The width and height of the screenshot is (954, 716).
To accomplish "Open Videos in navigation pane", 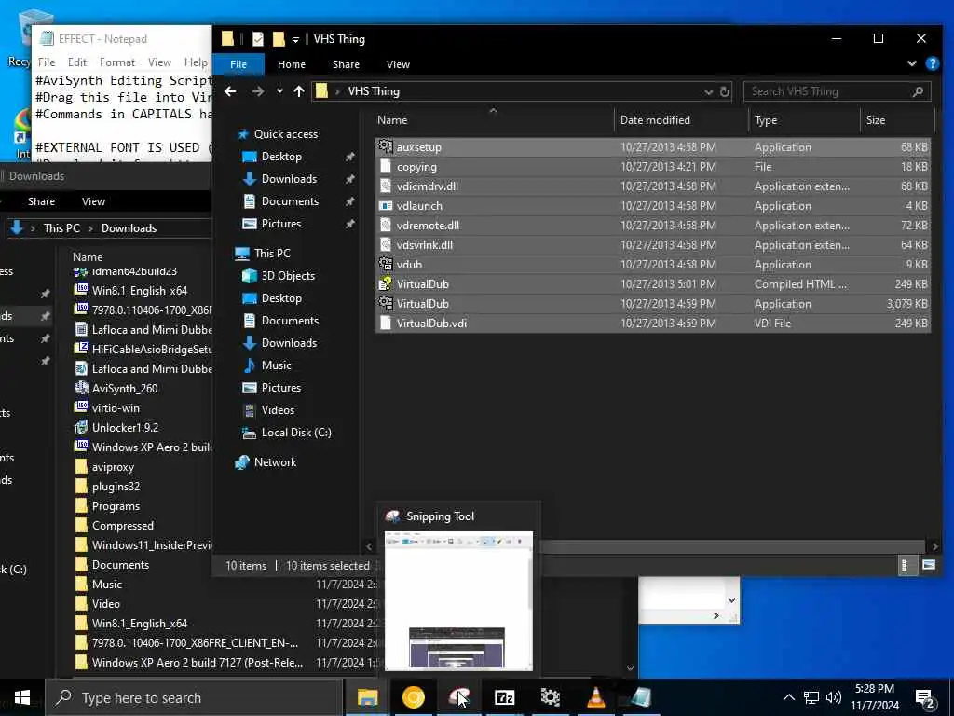I will click(x=278, y=410).
